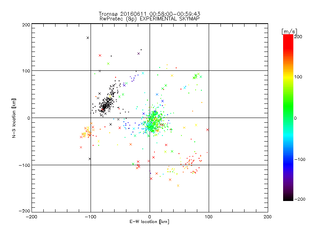Select the purple X marker near top center
The width and height of the screenshot is (315, 236).
click(139, 53)
